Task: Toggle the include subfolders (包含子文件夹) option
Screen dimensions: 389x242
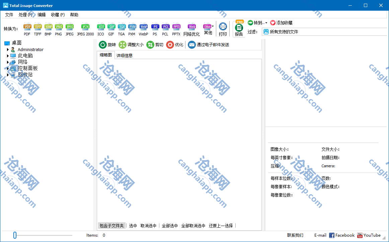Action: point(112,226)
